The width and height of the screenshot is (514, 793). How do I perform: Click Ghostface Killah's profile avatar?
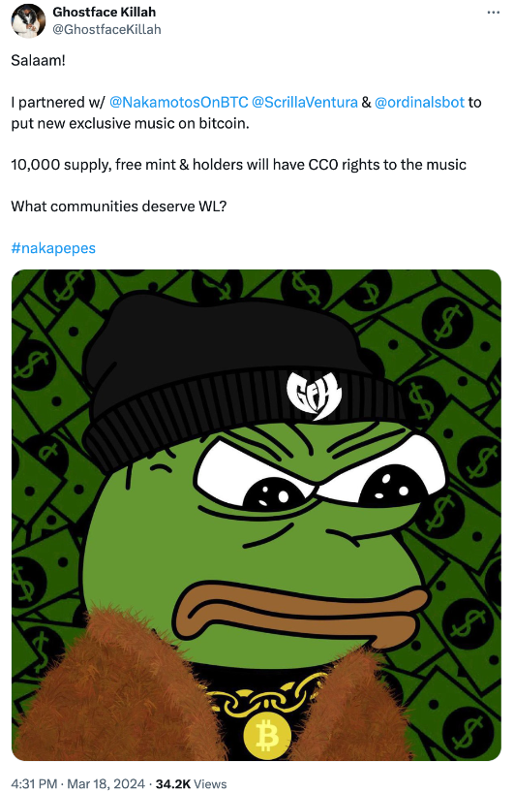pos(28,20)
